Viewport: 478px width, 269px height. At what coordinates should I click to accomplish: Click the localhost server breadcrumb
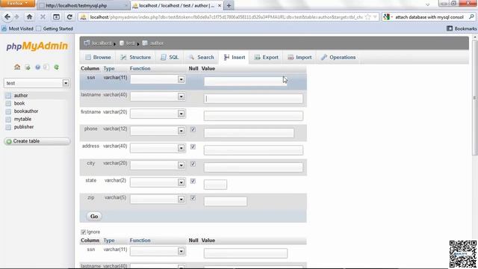pos(102,43)
